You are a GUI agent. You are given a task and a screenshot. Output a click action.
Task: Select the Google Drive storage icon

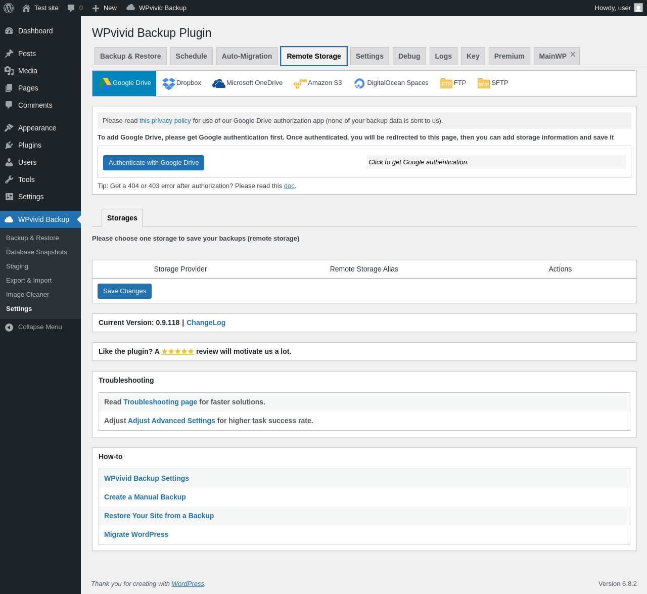pyautogui.click(x=105, y=83)
